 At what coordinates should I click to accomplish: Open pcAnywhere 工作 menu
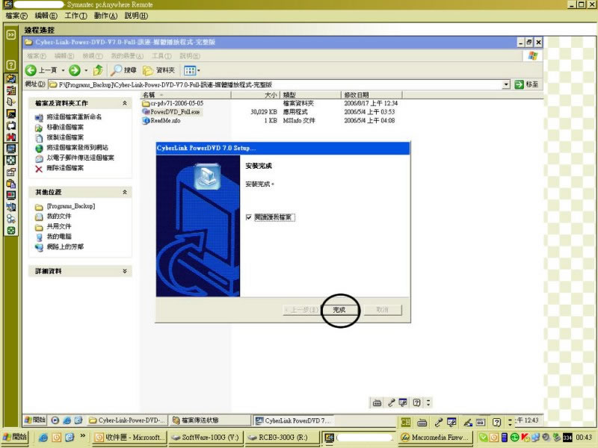click(x=75, y=15)
